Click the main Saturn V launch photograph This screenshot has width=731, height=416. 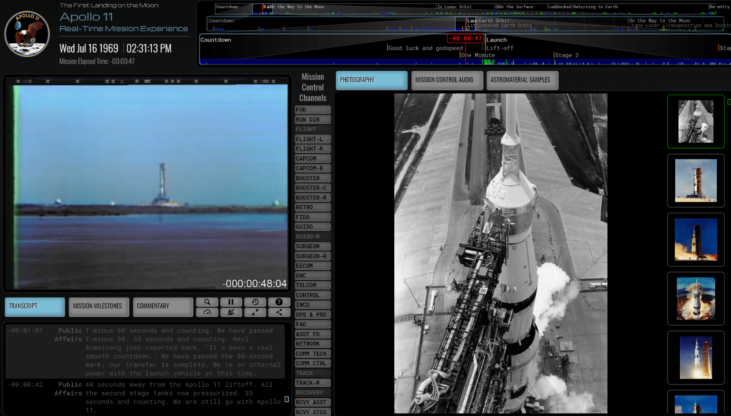(501, 254)
